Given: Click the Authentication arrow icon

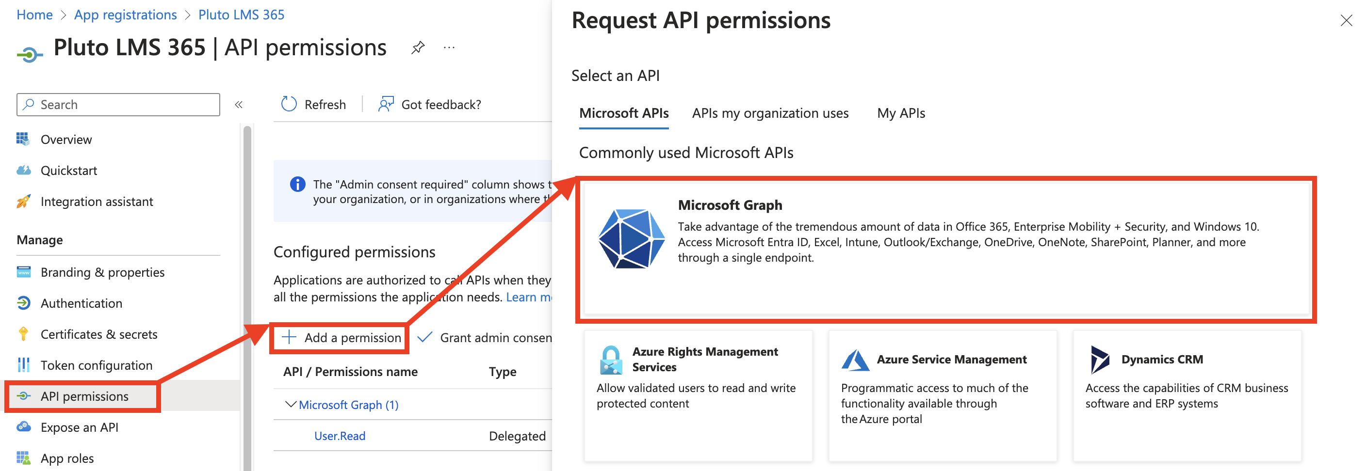Looking at the screenshot, I should pos(23,303).
